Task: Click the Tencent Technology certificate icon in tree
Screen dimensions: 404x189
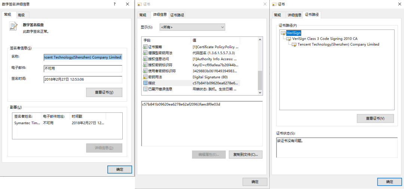Action: coord(294,44)
